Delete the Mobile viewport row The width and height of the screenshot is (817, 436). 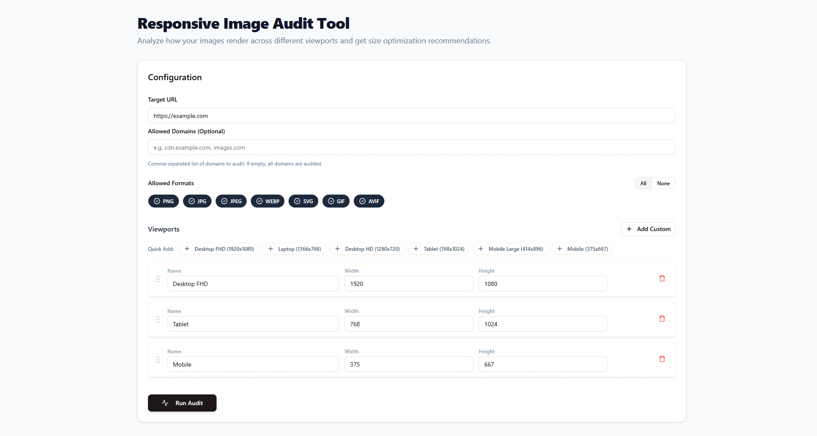pyautogui.click(x=662, y=359)
